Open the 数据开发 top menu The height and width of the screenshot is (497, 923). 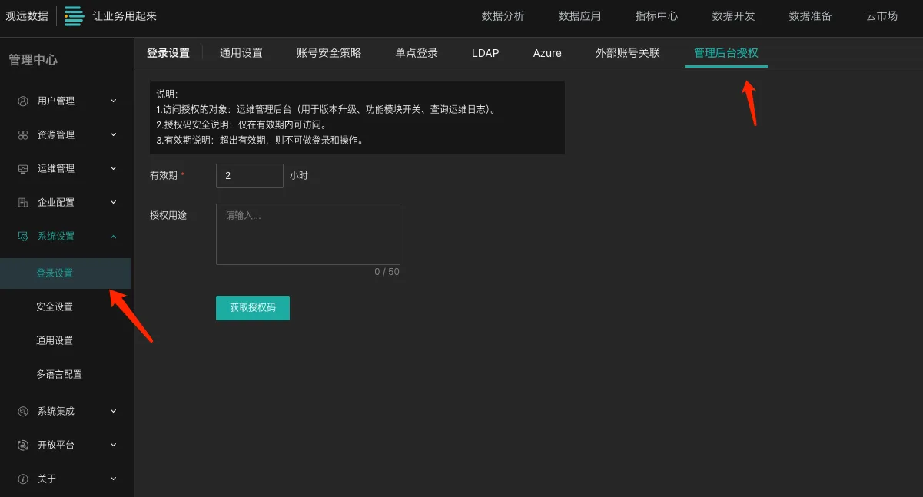732,15
